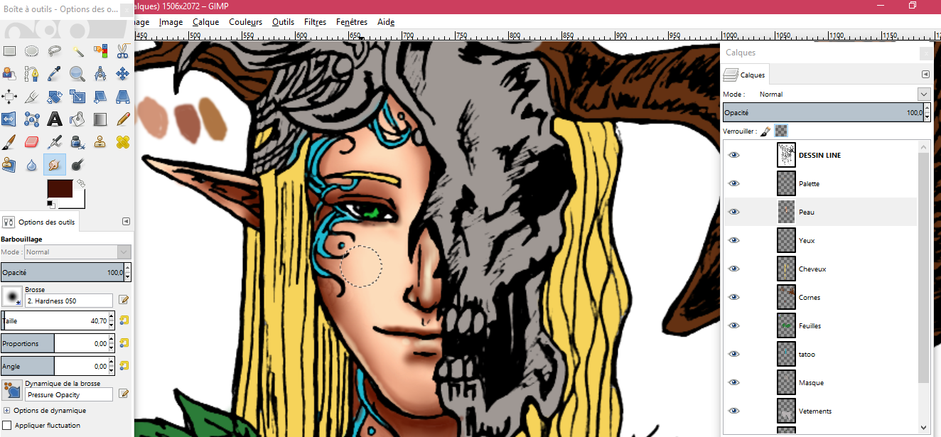Open the Calque menu
The image size is (941, 437).
point(205,22)
